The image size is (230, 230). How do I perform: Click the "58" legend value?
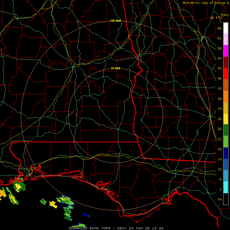click(x=220, y=48)
